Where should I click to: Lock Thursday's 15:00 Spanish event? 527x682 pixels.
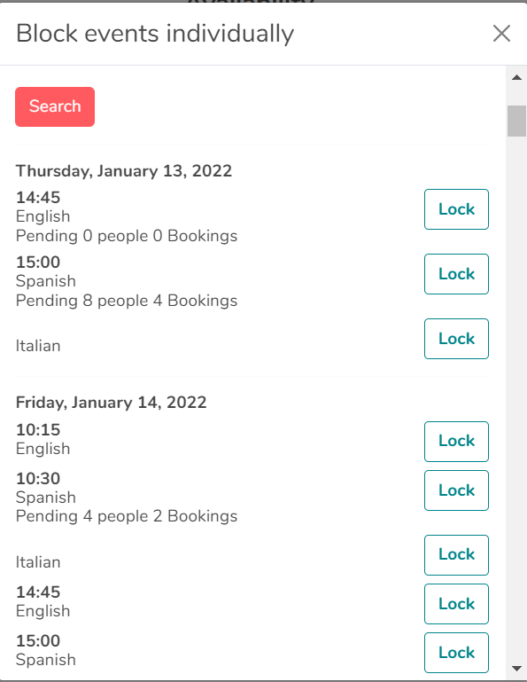[456, 274]
